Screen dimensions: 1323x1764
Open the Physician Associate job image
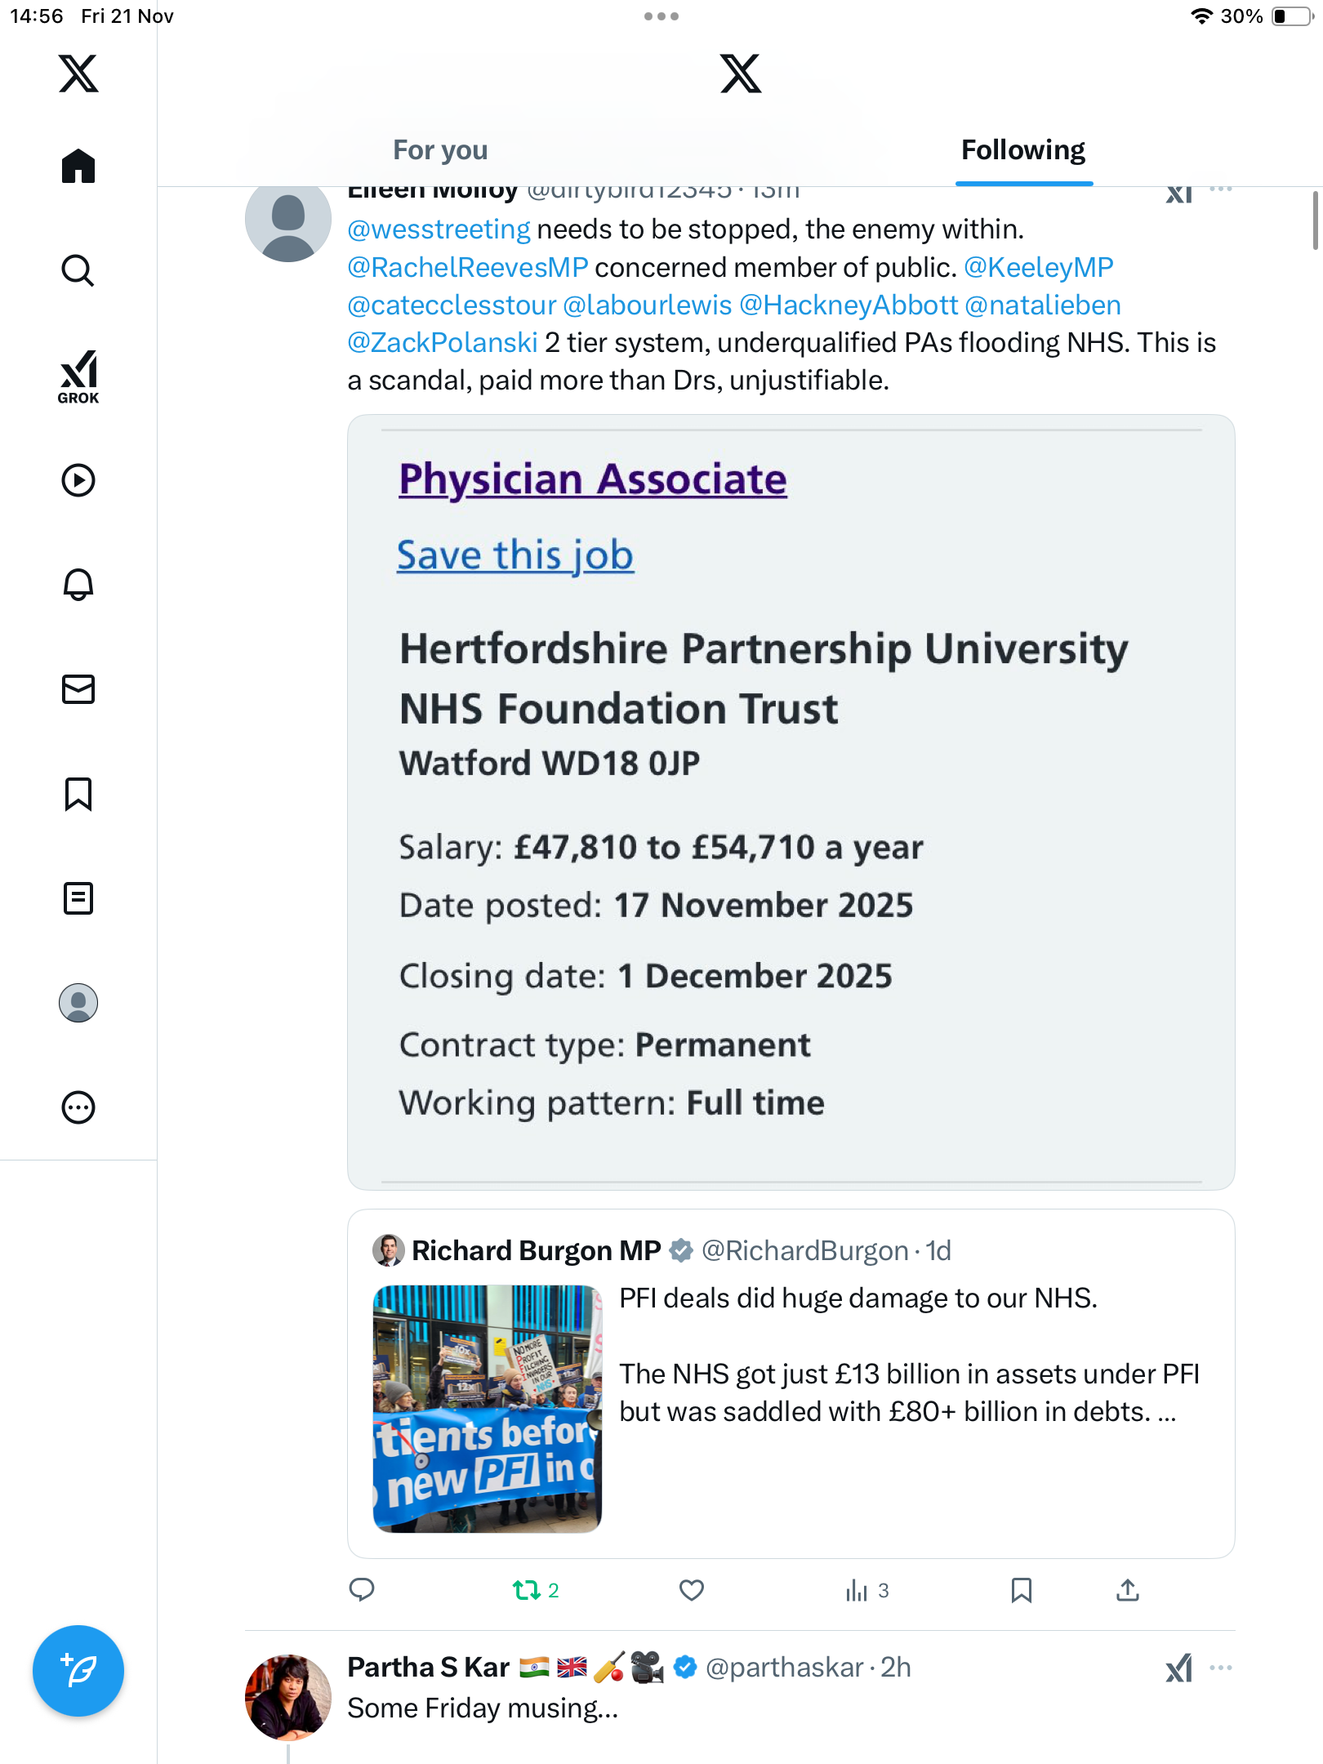[x=791, y=802]
